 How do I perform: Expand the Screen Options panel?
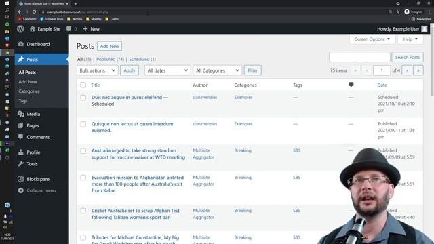[372, 39]
